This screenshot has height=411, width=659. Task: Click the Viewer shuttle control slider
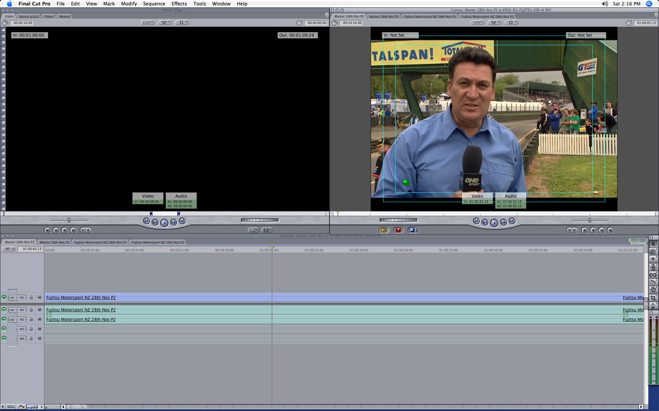click(69, 220)
